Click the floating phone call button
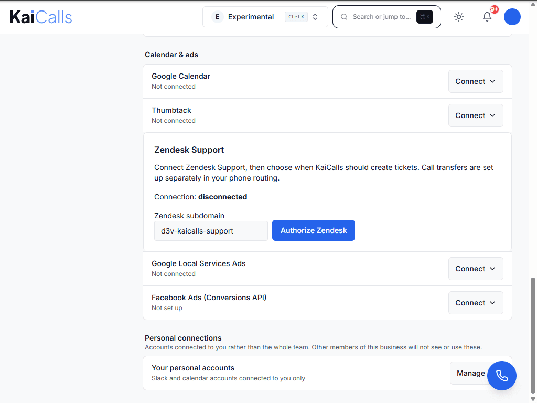 (502, 376)
